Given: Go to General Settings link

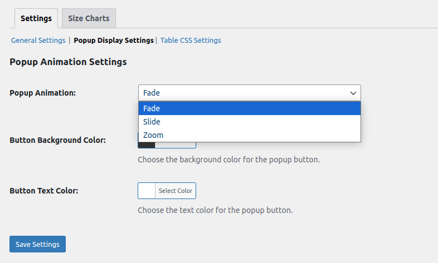Looking at the screenshot, I should [38, 41].
